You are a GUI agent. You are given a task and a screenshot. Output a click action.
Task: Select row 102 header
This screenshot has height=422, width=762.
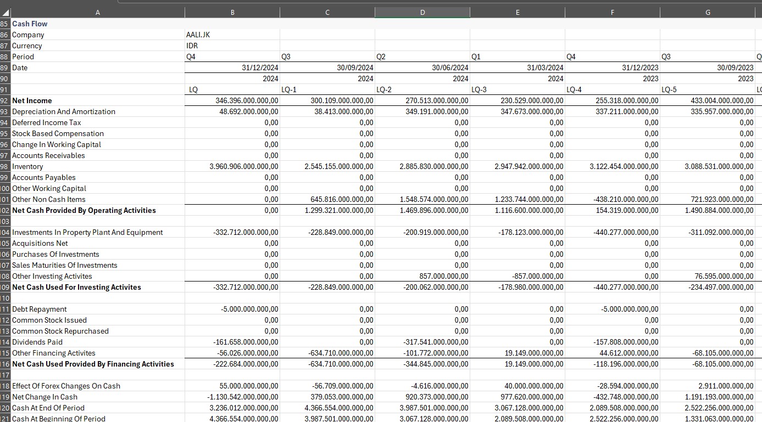[5, 210]
